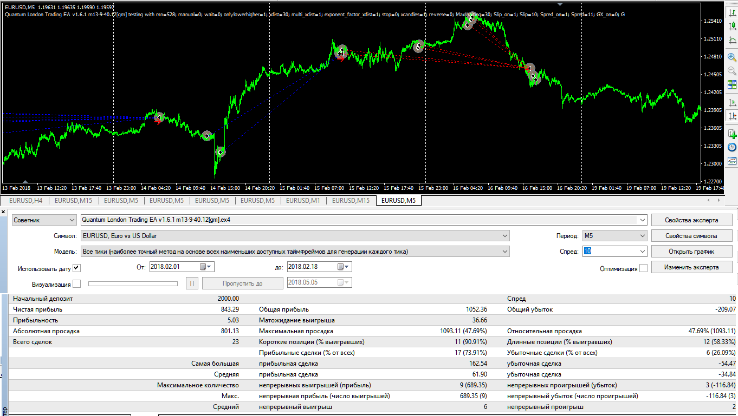
Task: Switch to the EURUSD,H4 chart tab
Action: pos(25,201)
